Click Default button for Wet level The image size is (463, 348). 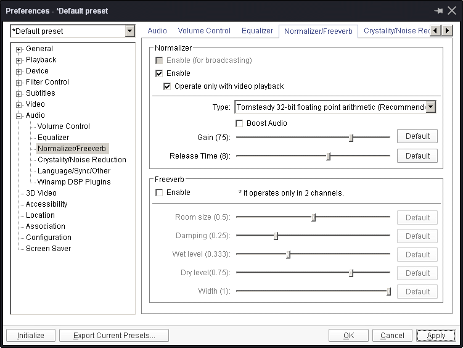(x=417, y=255)
